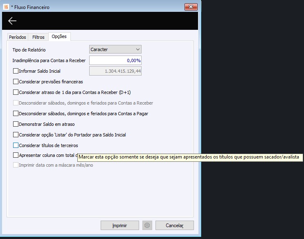Click the Cancelar button
This screenshot has width=304, height=239.
174,226
